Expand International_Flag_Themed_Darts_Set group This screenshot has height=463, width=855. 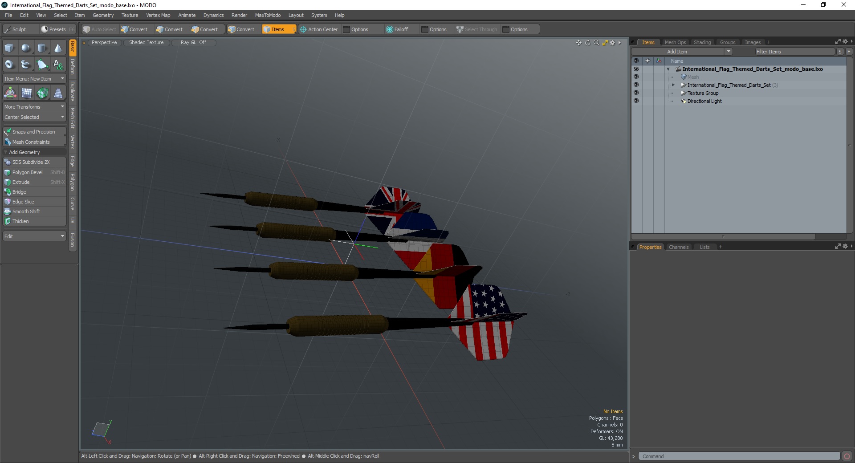click(x=673, y=85)
